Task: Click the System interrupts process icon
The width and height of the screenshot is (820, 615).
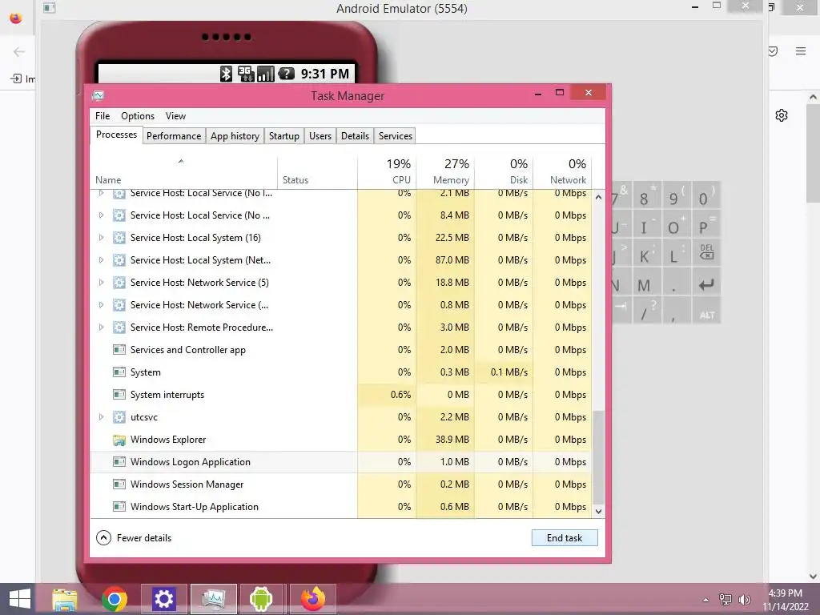Action: [119, 395]
